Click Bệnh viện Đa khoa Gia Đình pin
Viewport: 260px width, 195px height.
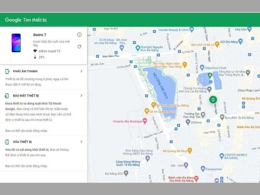coord(196,178)
